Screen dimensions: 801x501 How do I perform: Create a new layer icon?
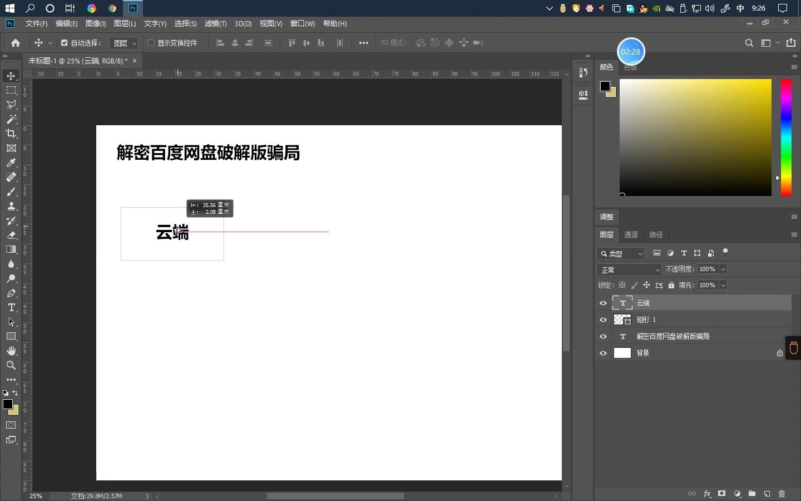click(x=767, y=494)
